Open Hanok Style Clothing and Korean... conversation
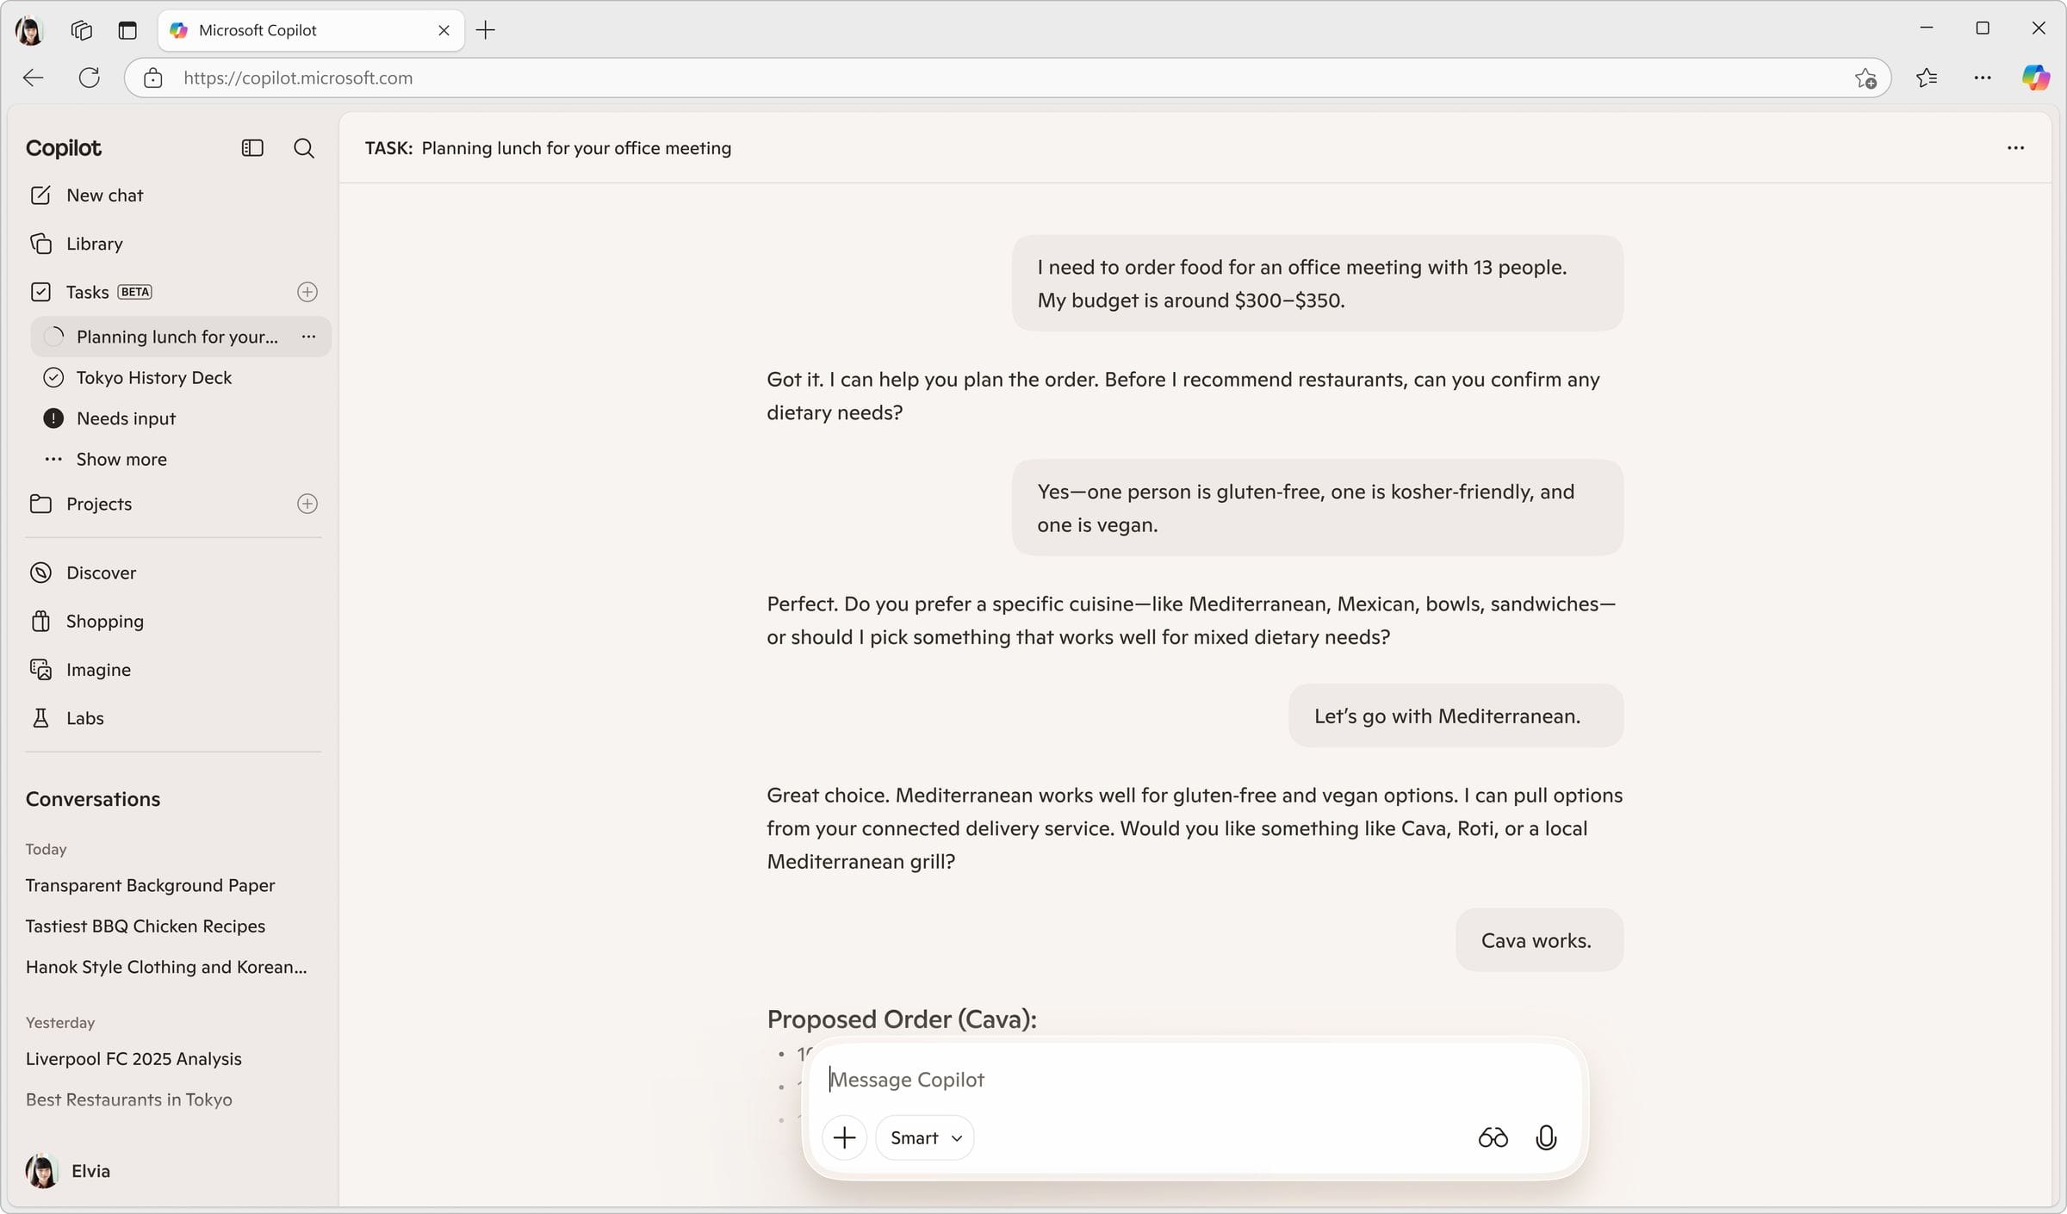 coord(166,967)
